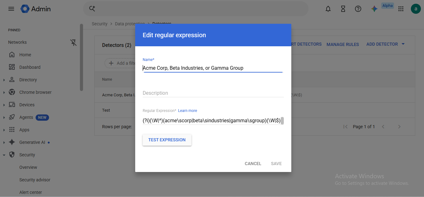Viewport: 424px width, 197px height.
Task: Expand the Chrome browser section
Action: pyautogui.click(x=4, y=93)
